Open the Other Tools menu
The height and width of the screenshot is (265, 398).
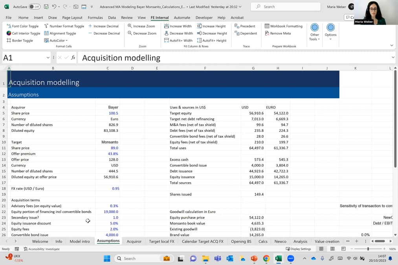(x=314, y=32)
